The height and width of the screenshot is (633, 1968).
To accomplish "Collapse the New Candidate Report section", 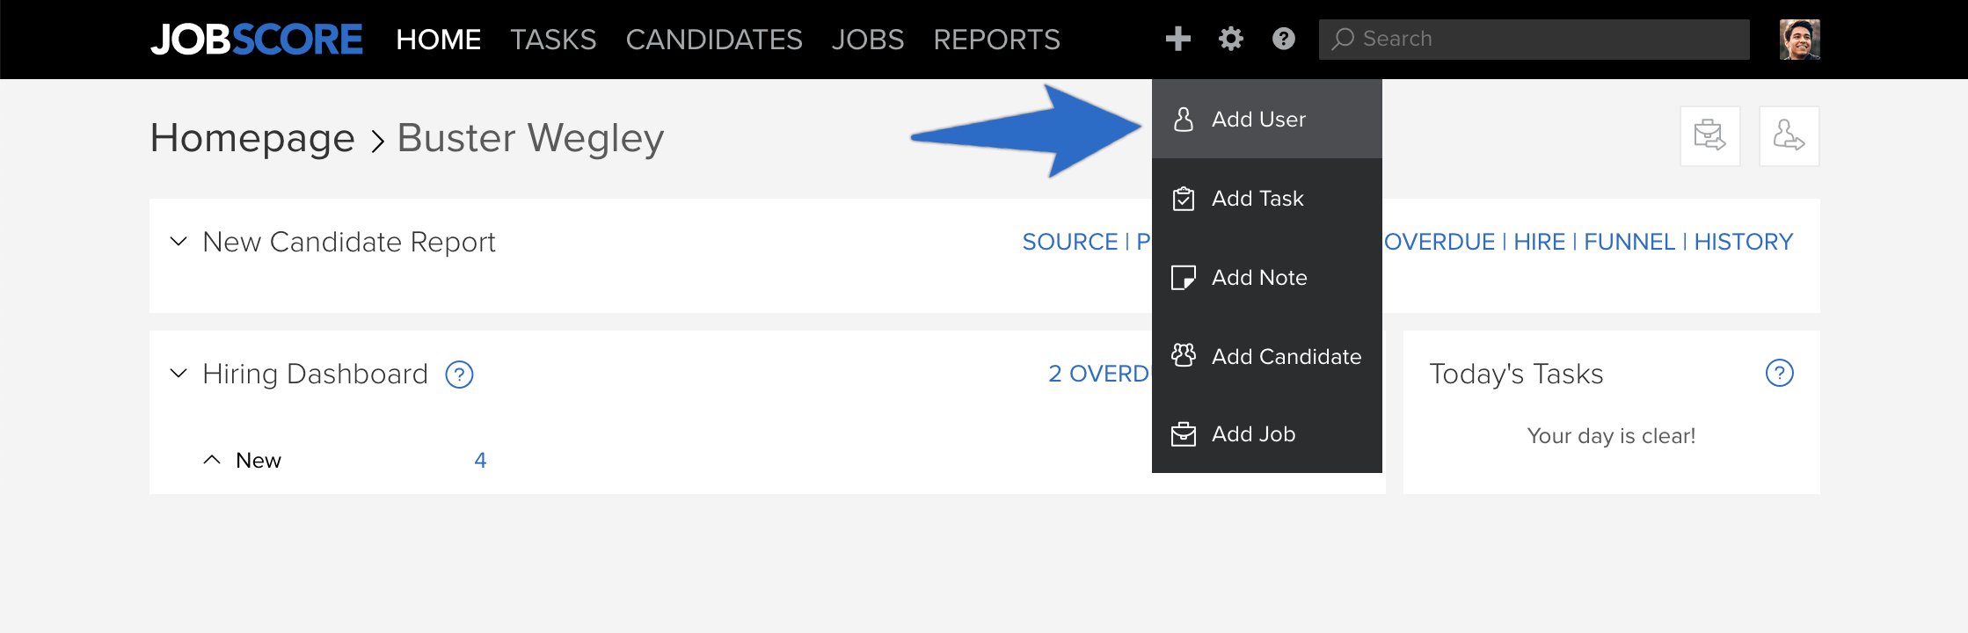I will tap(179, 241).
